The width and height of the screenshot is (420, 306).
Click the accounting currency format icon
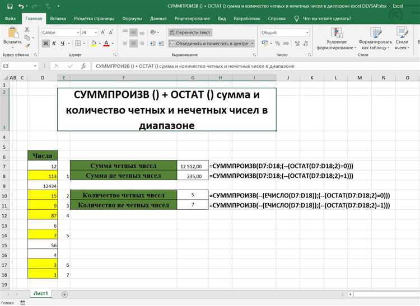coord(265,43)
